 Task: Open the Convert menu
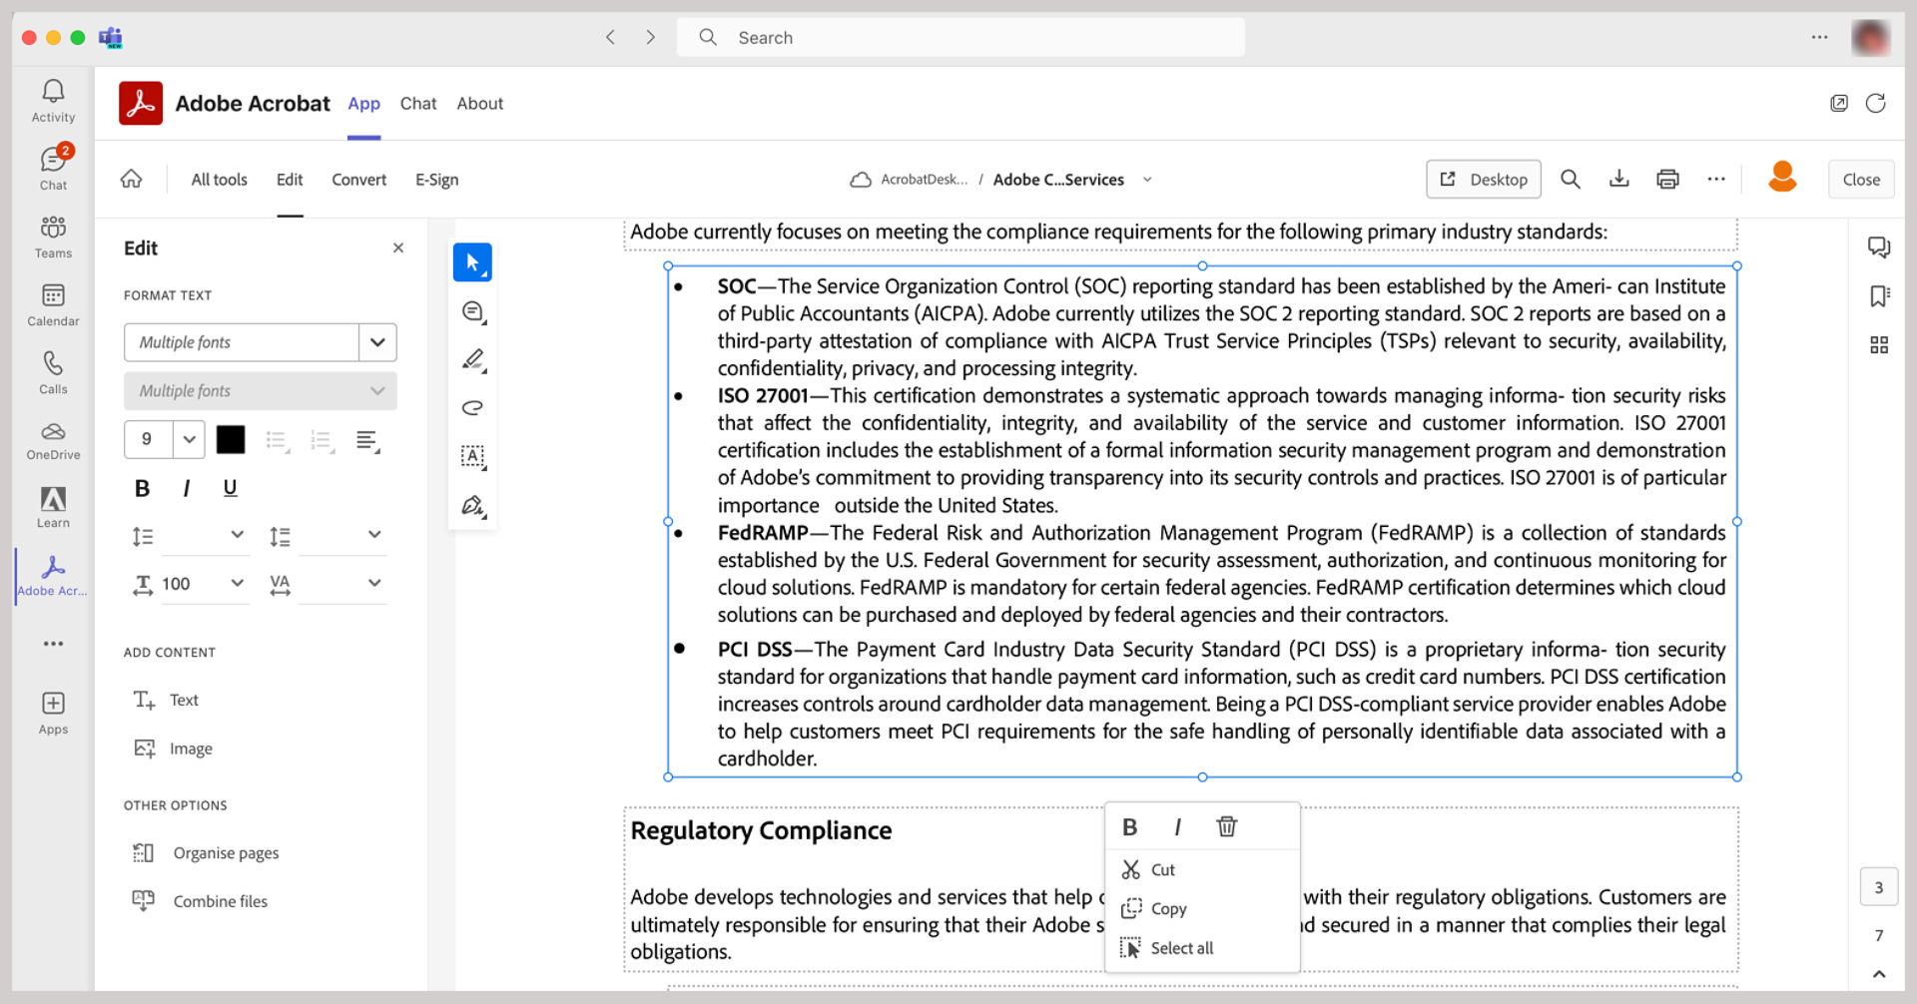coord(358,179)
